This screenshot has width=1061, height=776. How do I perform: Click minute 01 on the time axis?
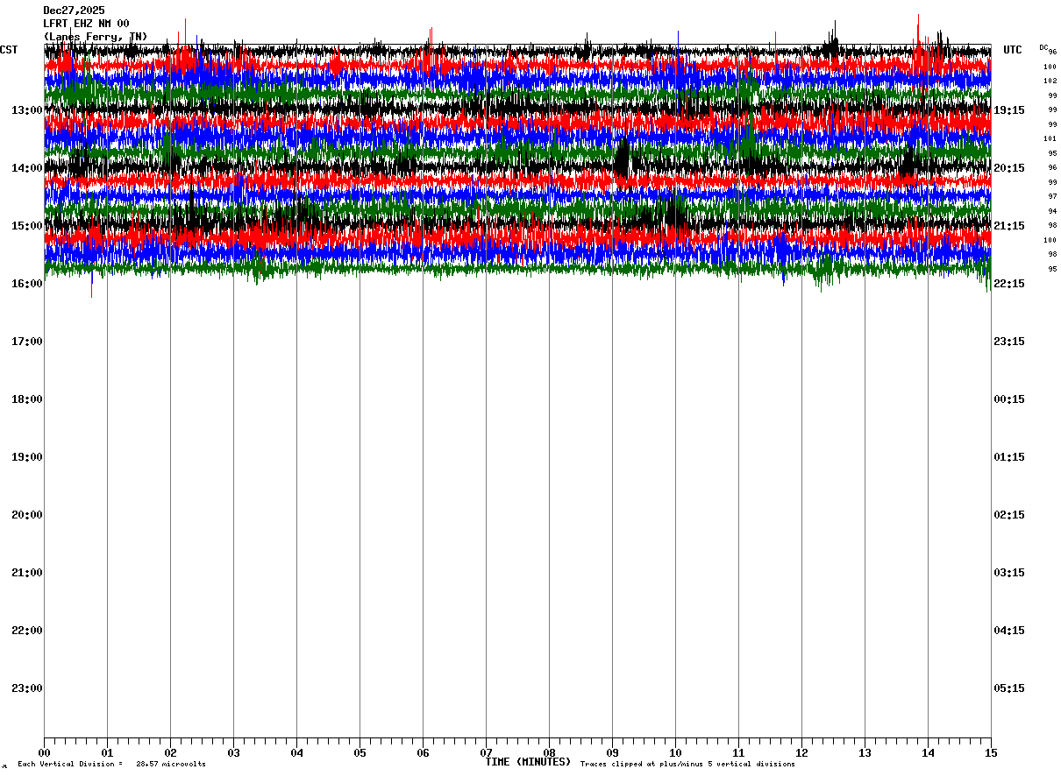(x=107, y=752)
